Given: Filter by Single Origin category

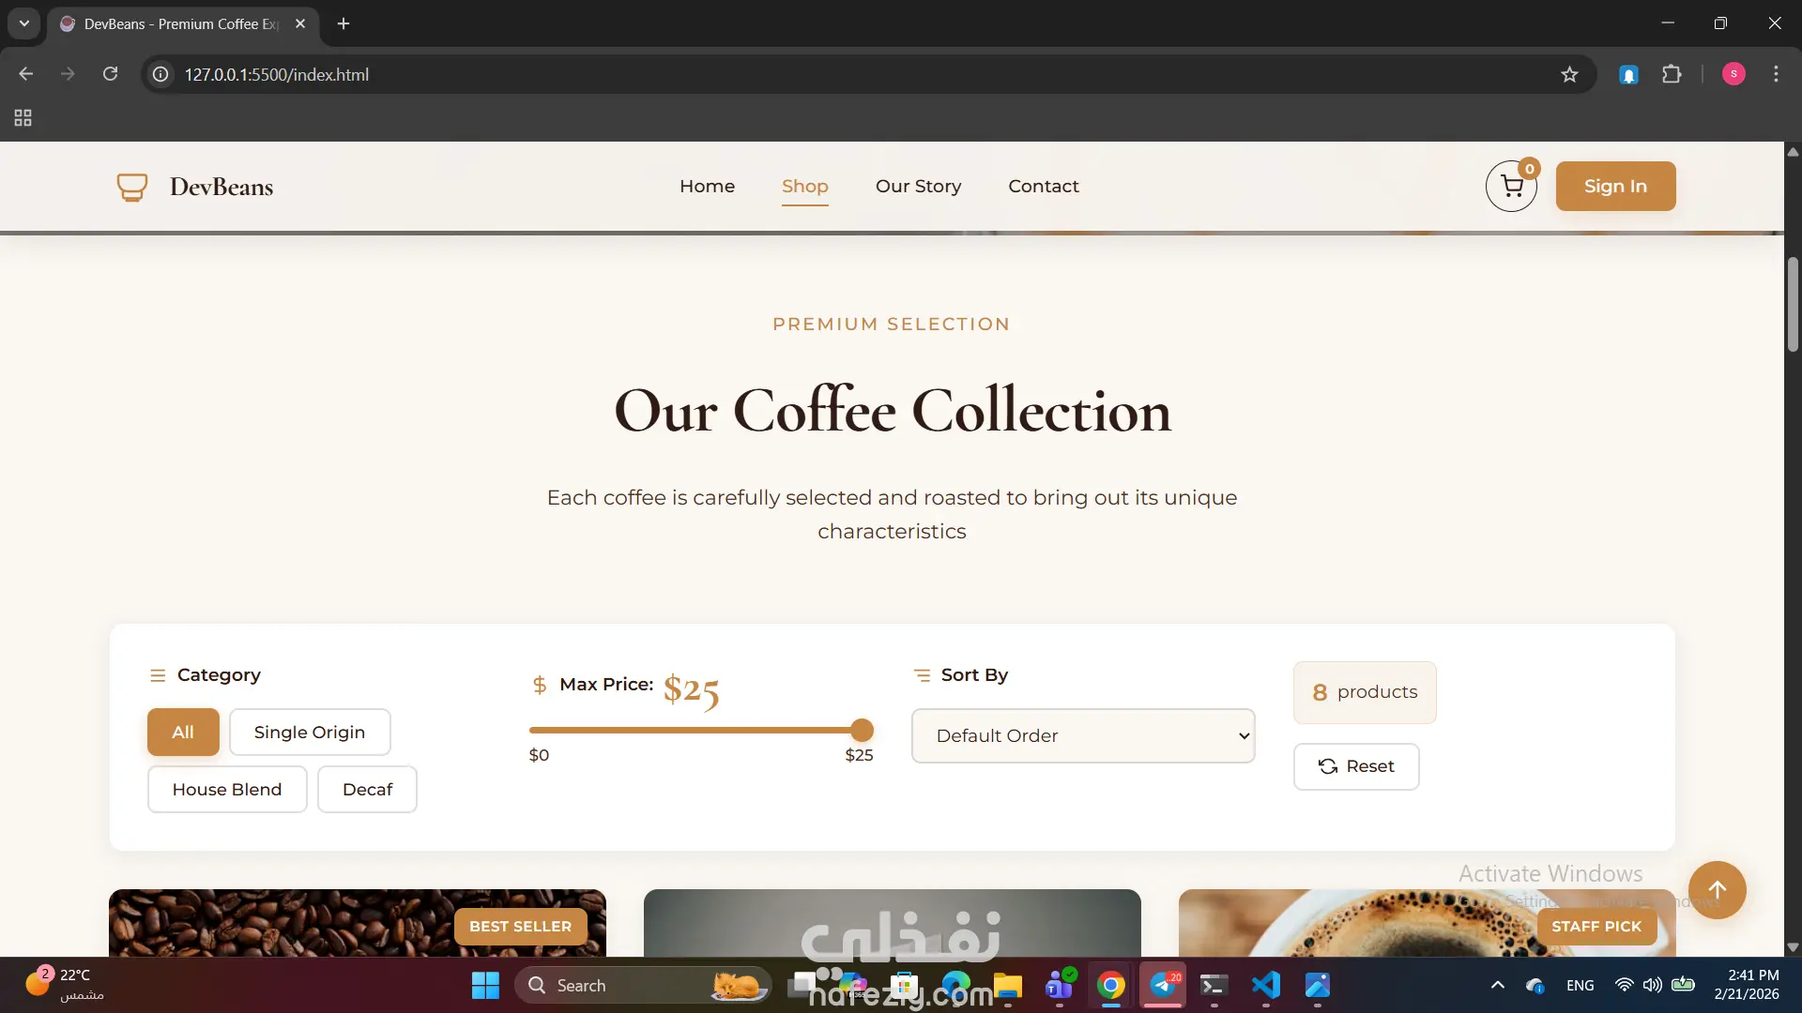Looking at the screenshot, I should (x=310, y=733).
